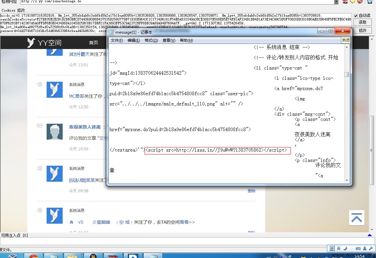Click the Notepad title bar document icon
The width and height of the screenshot is (376, 258).
click(111, 32)
